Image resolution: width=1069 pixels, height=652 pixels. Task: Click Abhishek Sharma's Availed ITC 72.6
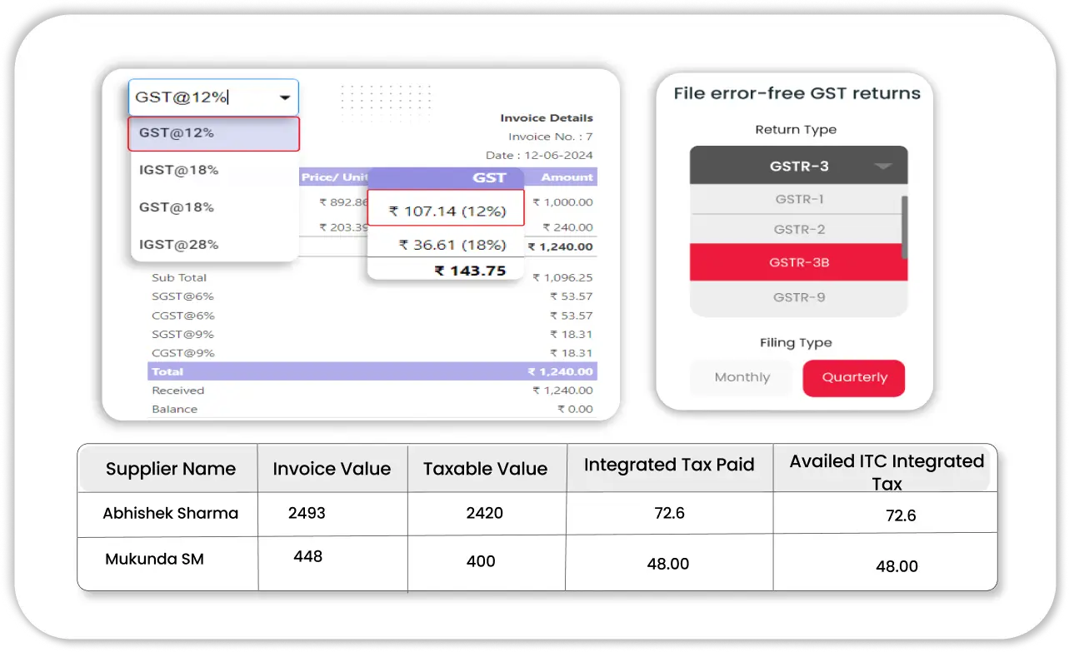pyautogui.click(x=901, y=515)
